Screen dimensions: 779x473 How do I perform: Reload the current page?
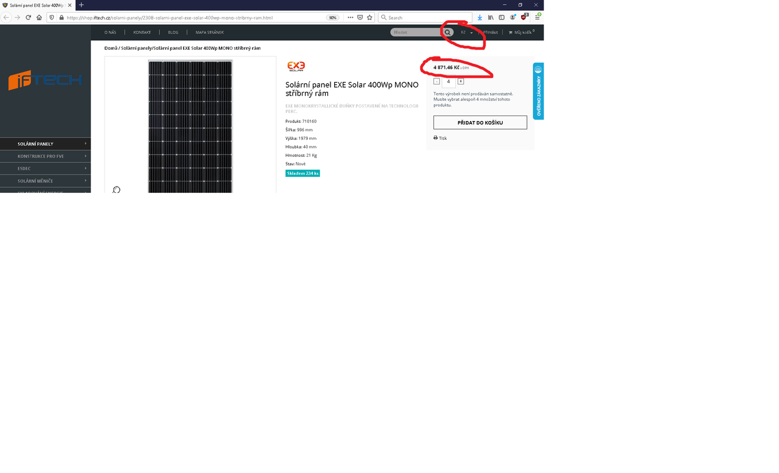tap(29, 18)
